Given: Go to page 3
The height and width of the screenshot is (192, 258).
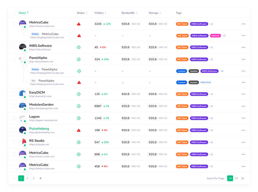Looking at the screenshot, I should [34, 178].
